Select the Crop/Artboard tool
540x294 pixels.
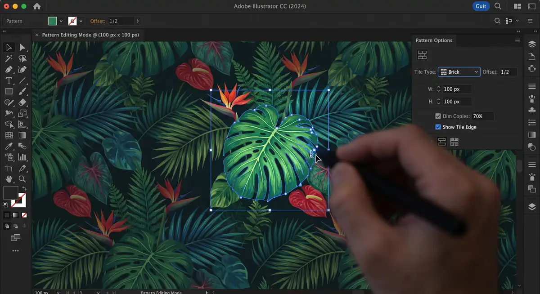pos(9,168)
